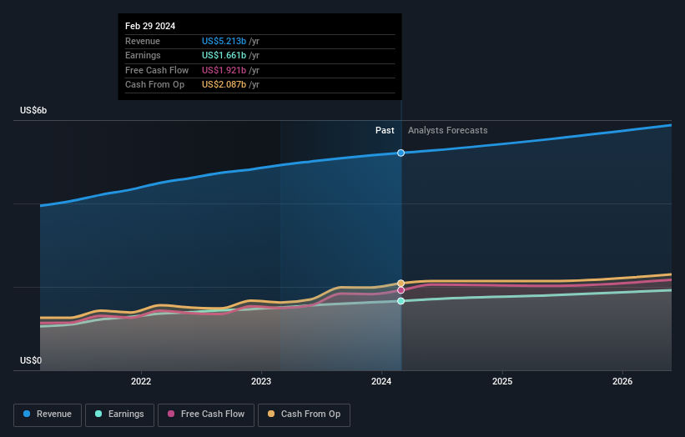Screen dimensions: 685x437
Task: Click the 2022 x-axis label
Action: [141, 381]
